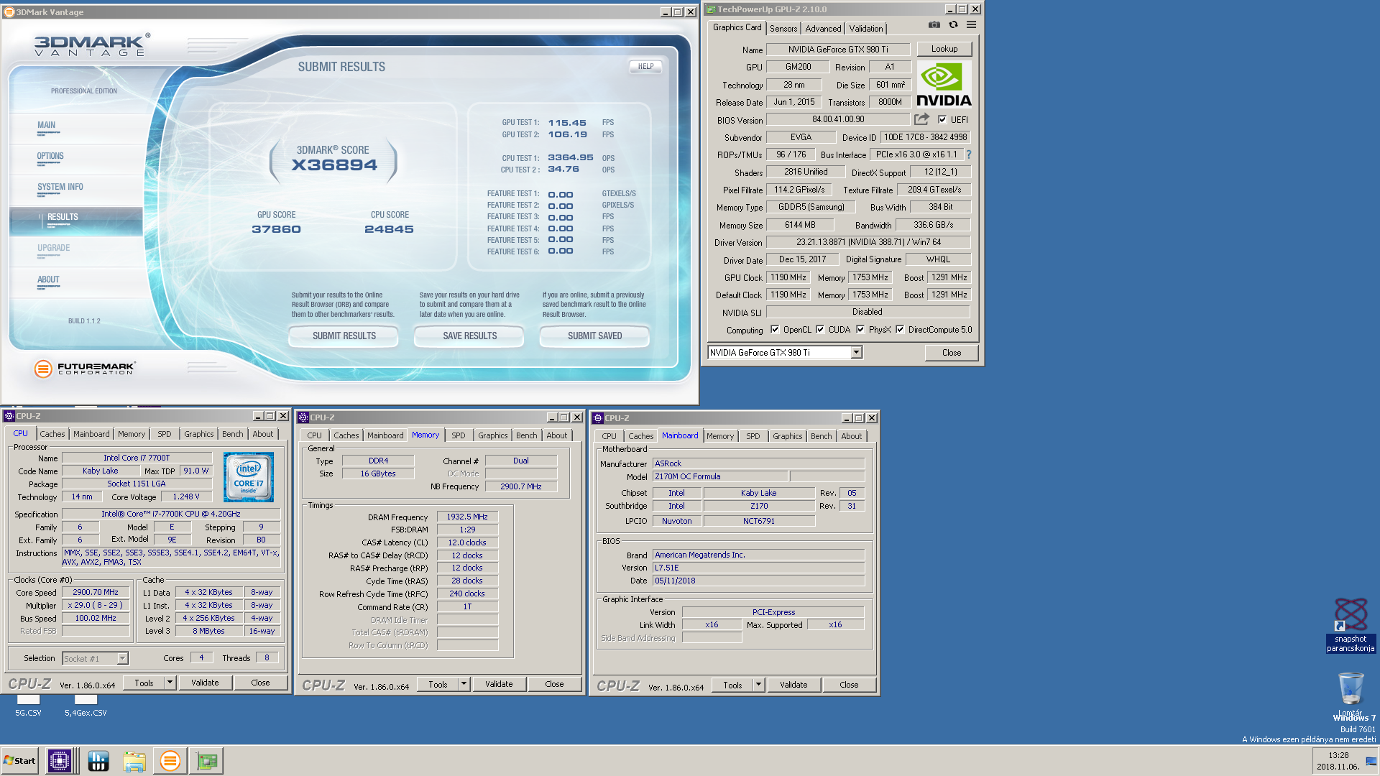Click the blue bar-chart taskbar icon
This screenshot has height=776, width=1380.
98,760
